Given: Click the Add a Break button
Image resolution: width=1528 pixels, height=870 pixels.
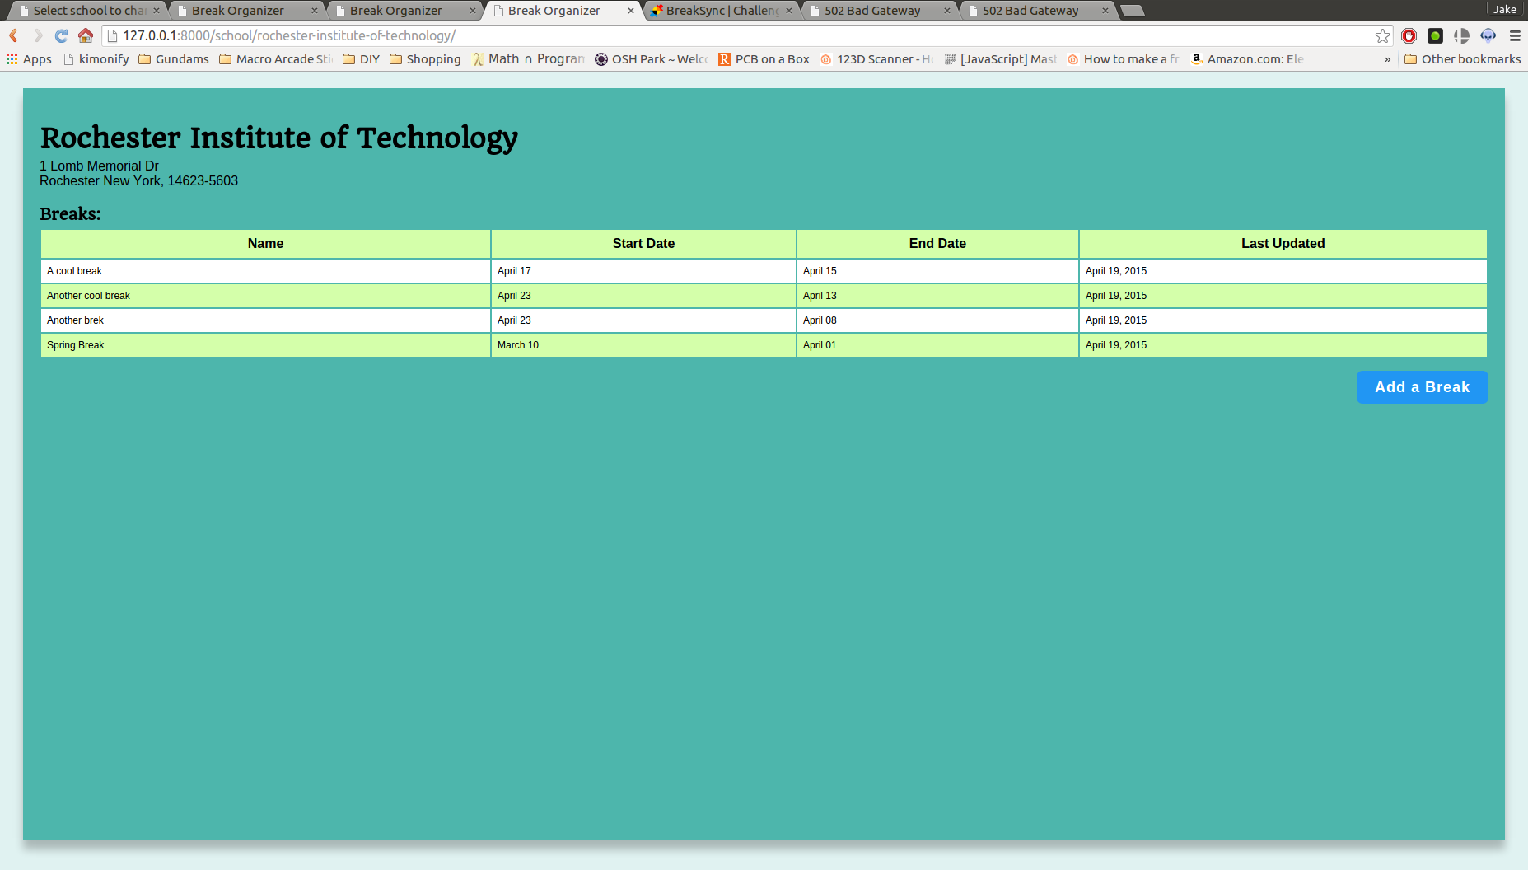Looking at the screenshot, I should click(1422, 387).
